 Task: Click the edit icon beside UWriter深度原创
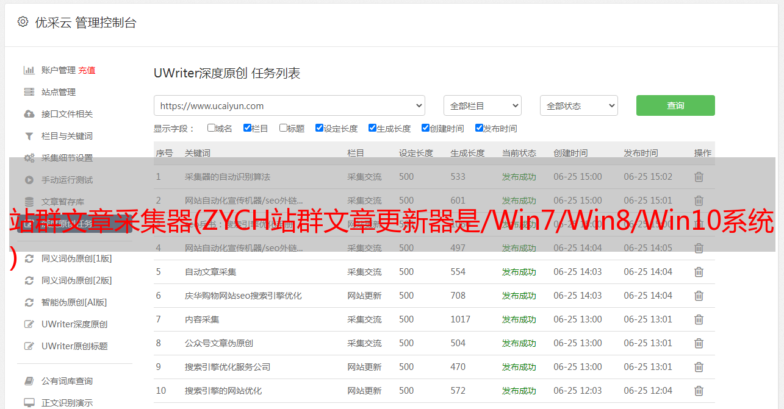click(x=29, y=324)
